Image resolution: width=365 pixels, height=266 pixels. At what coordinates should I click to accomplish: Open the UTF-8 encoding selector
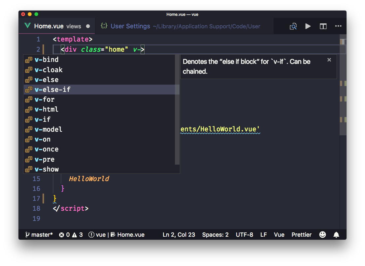pyautogui.click(x=244, y=235)
